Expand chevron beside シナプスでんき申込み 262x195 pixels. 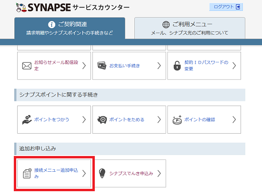pos(159,174)
